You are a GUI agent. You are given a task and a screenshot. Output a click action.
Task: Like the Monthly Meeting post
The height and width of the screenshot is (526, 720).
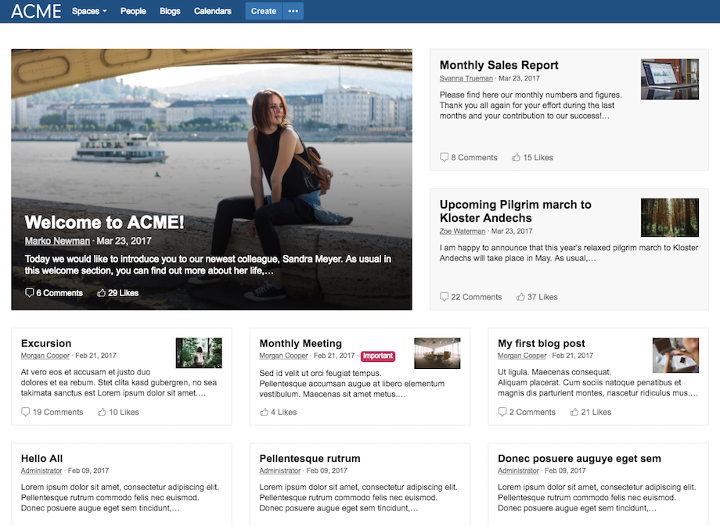click(x=264, y=412)
